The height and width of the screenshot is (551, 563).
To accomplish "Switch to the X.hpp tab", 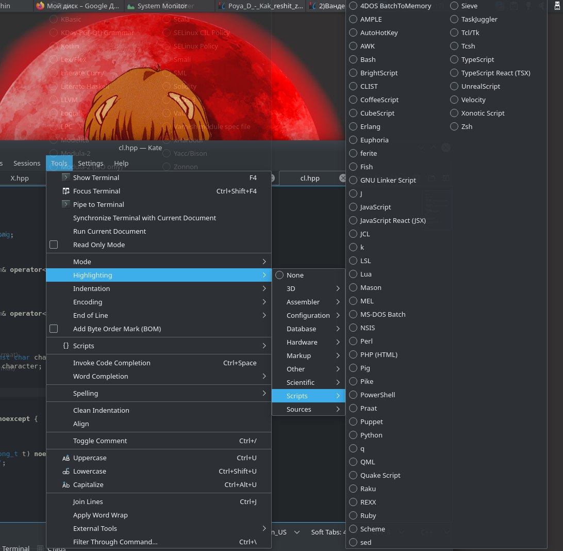I will [20, 178].
